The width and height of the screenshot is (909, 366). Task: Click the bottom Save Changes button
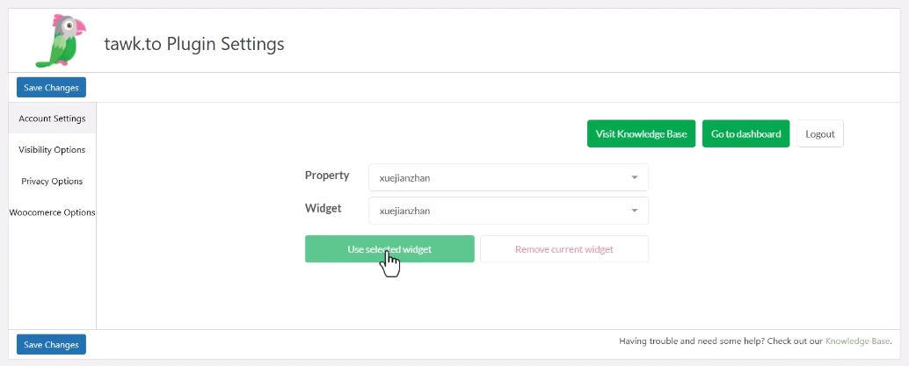(x=52, y=344)
